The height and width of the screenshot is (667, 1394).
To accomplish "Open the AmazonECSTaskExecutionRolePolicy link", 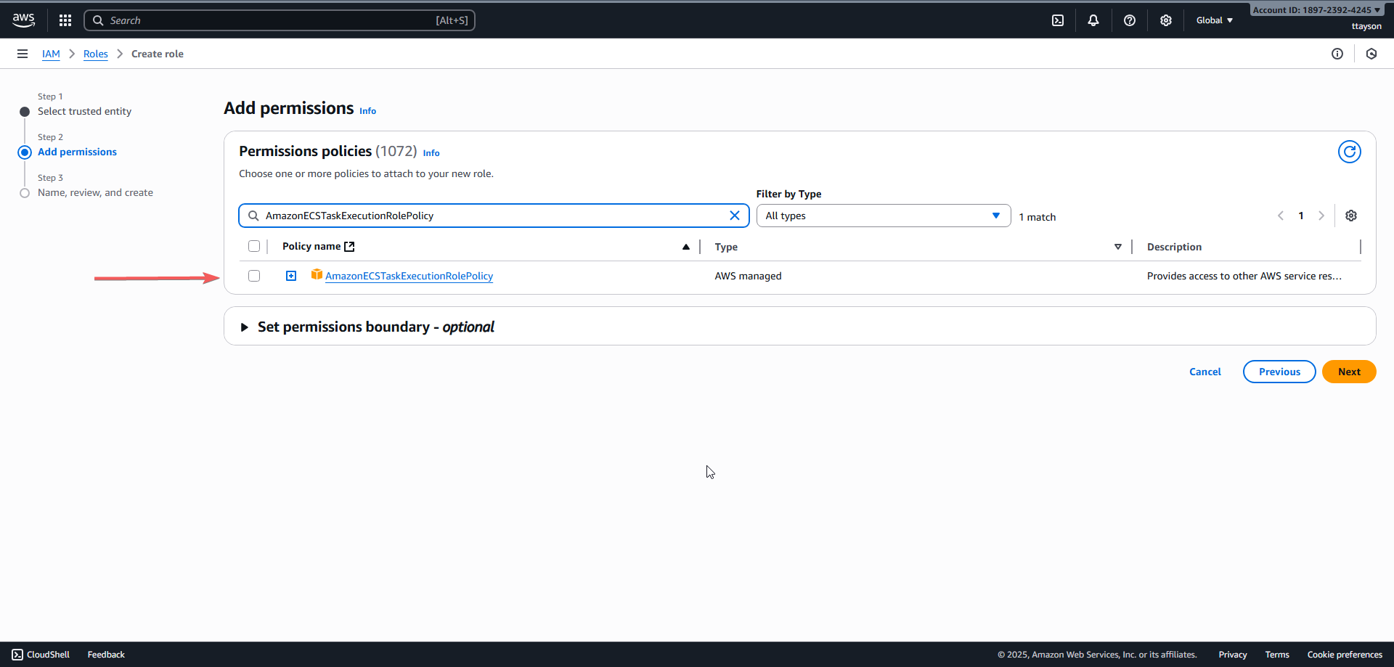I will click(x=409, y=276).
